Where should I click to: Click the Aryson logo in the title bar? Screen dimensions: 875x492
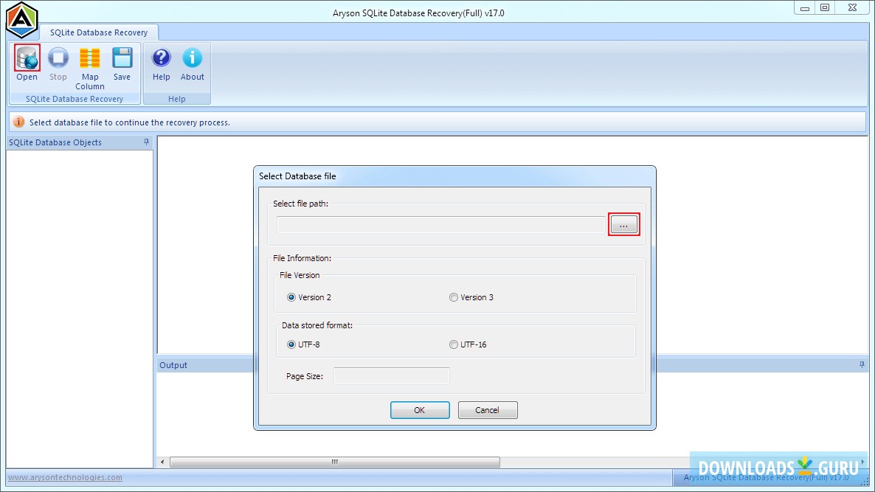pos(21,18)
